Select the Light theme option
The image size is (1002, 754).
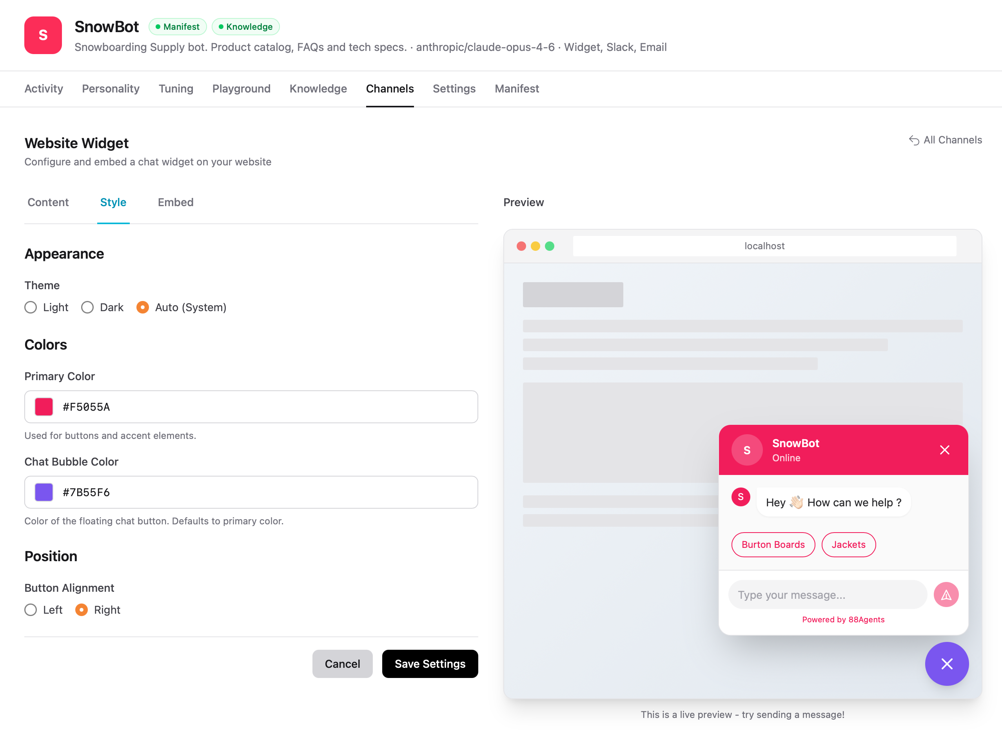click(x=30, y=307)
